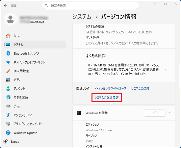Click the 個人用設定 paintbrush icon
The width and height of the screenshot is (181, 148).
8,71
